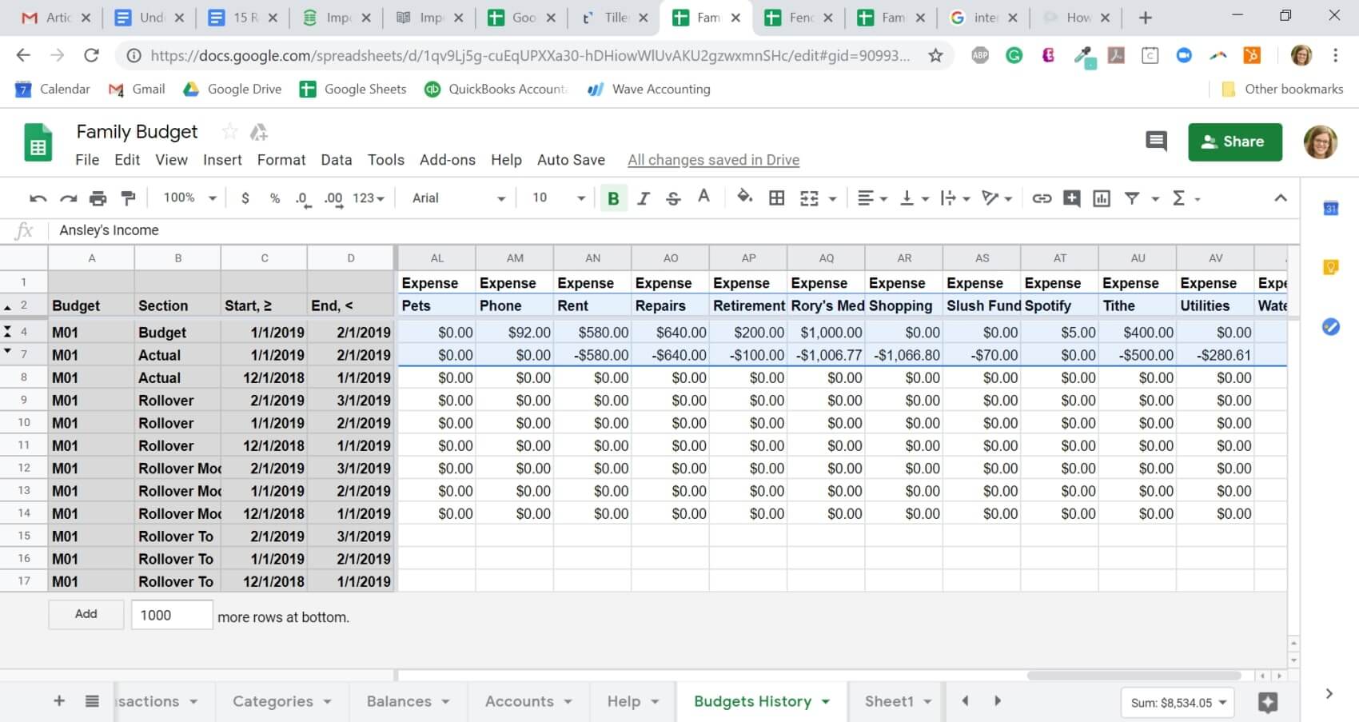
Task: Collapse the toolbar with up chevron
Action: click(1281, 198)
